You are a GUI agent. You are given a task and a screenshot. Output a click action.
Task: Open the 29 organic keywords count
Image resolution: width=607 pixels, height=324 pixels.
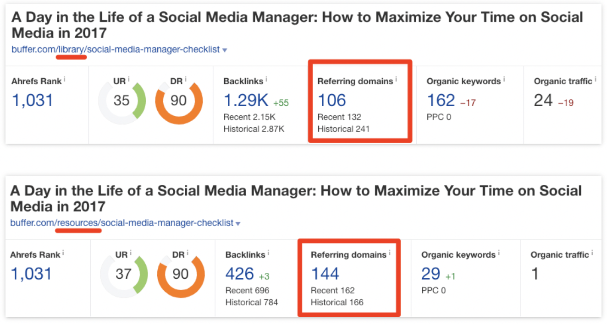[x=430, y=274]
